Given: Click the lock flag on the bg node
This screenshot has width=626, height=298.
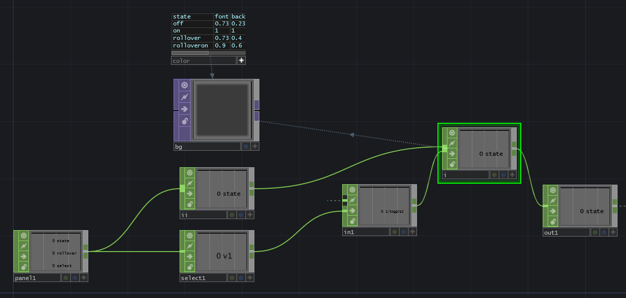Looking at the screenshot, I should click(x=184, y=121).
